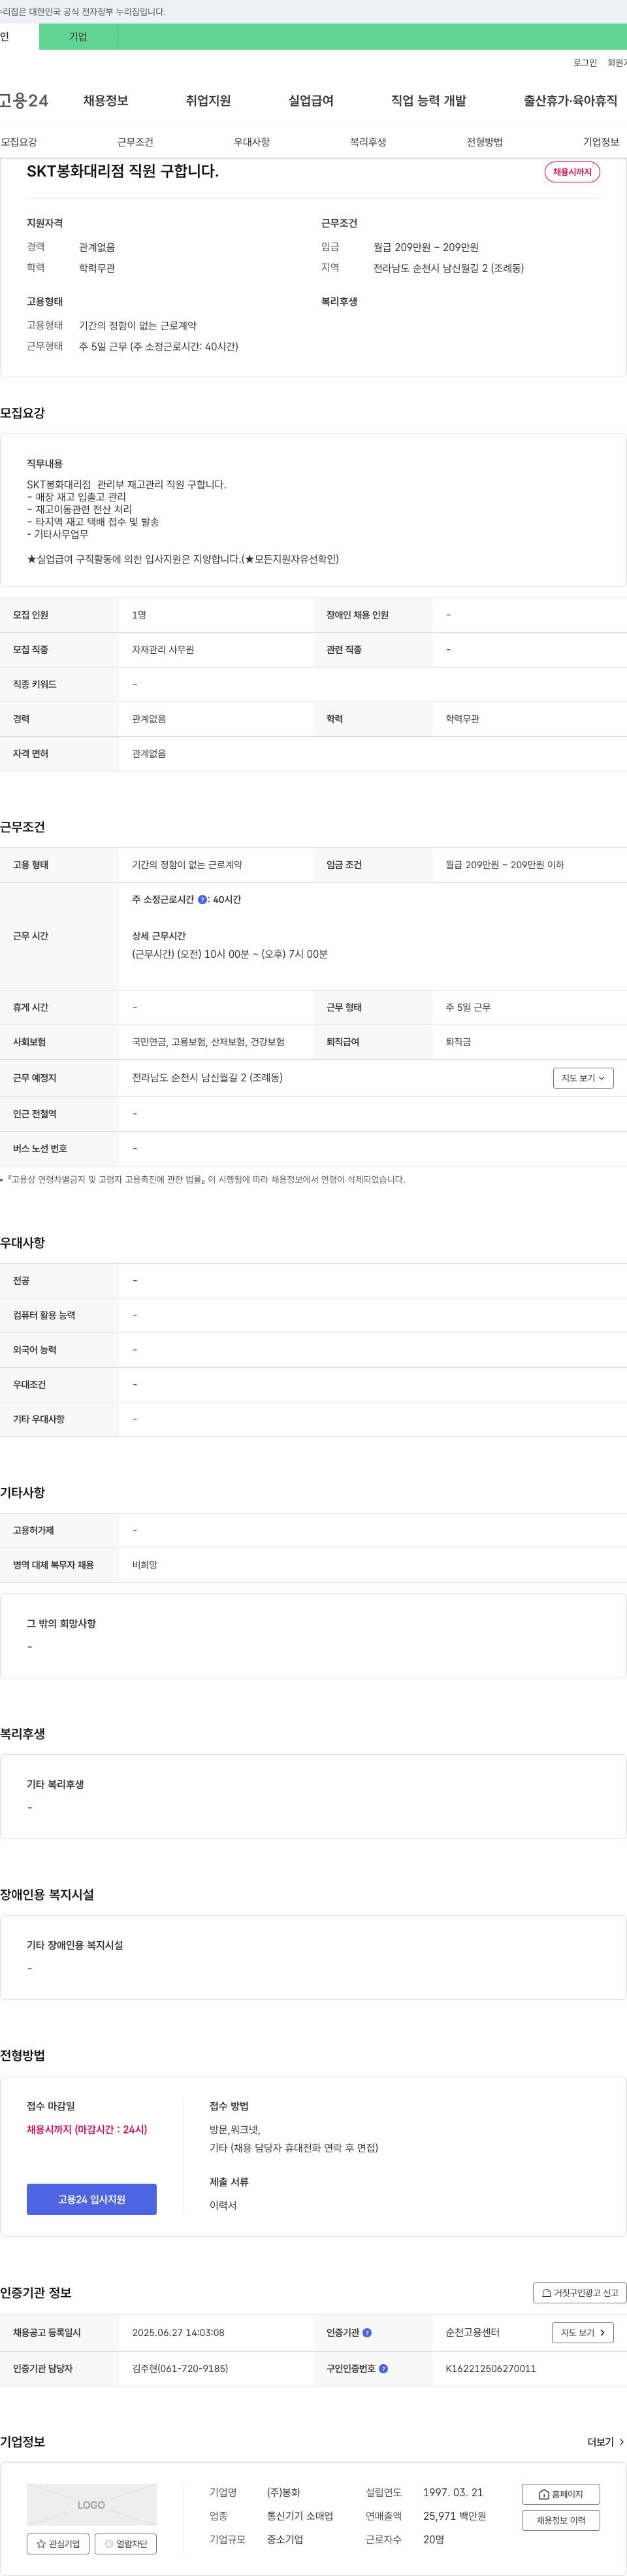
Task: Click the 로그인 link
Action: click(x=585, y=63)
